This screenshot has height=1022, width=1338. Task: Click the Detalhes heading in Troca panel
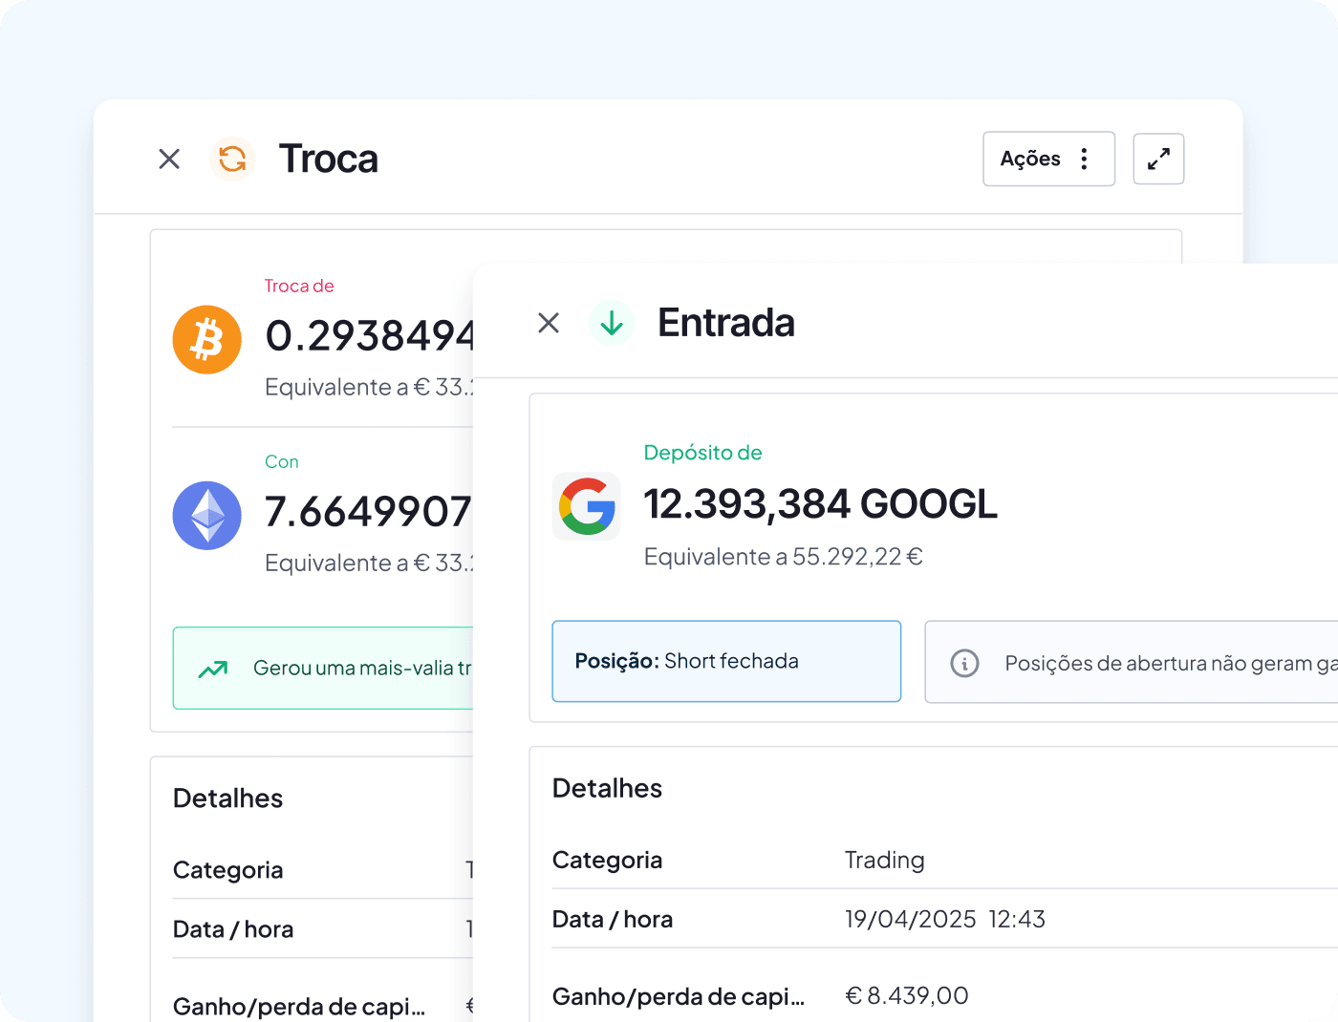click(x=227, y=798)
